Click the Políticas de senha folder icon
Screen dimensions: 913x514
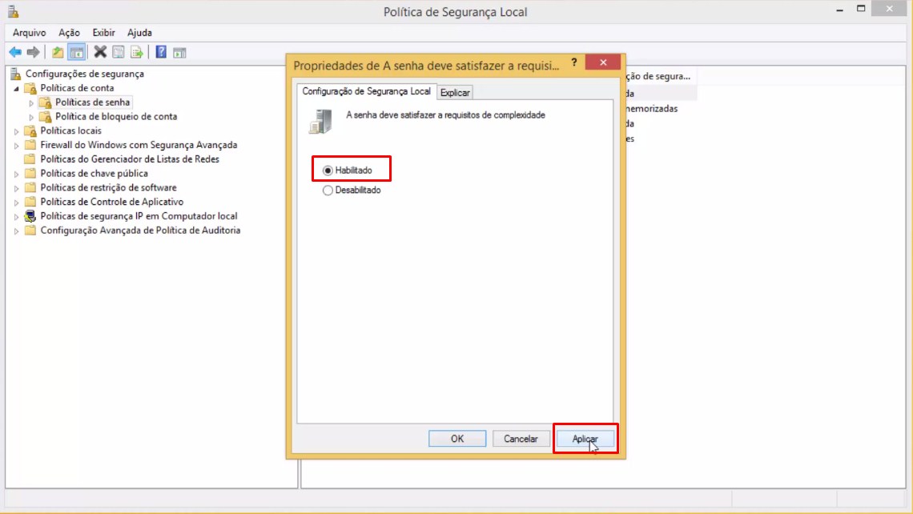[46, 102]
